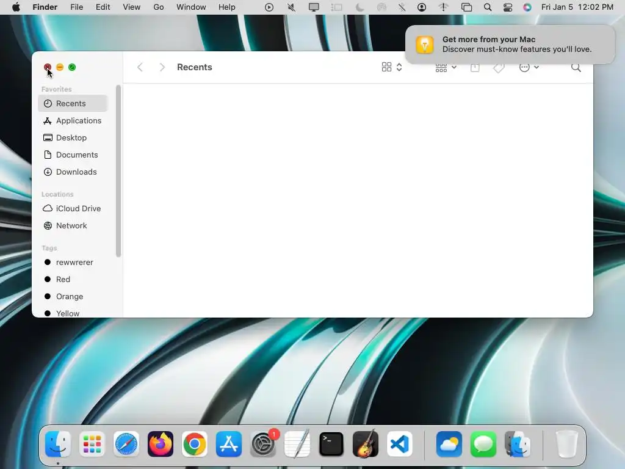The height and width of the screenshot is (469, 625).
Task: Open Control Center in menu bar
Action: click(x=508, y=7)
